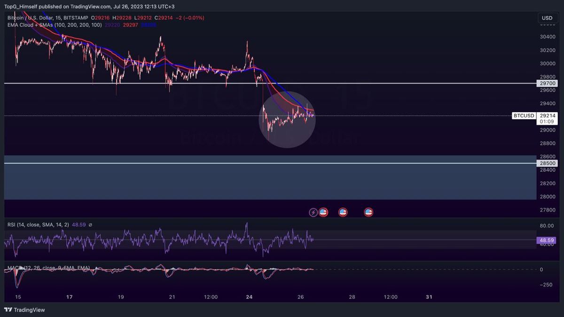
Task: Click the 29700 horizontal line price label
Action: [x=547, y=83]
